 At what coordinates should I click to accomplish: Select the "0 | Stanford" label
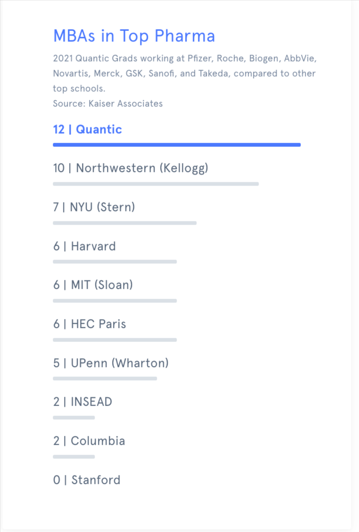point(87,480)
